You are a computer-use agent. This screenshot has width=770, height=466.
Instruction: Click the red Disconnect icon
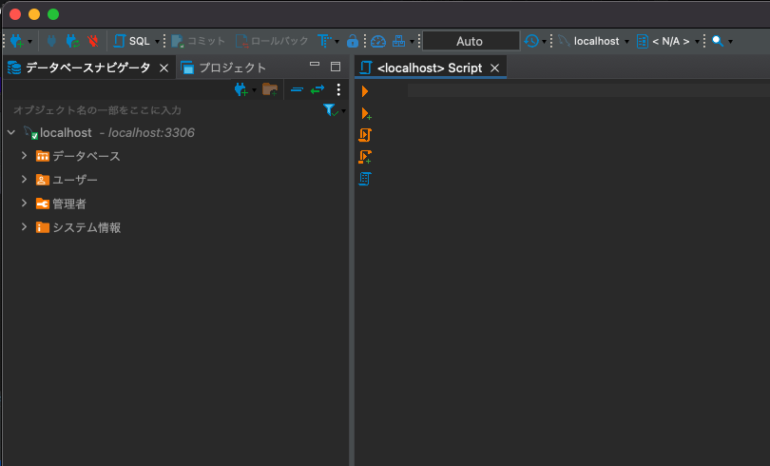pos(93,41)
